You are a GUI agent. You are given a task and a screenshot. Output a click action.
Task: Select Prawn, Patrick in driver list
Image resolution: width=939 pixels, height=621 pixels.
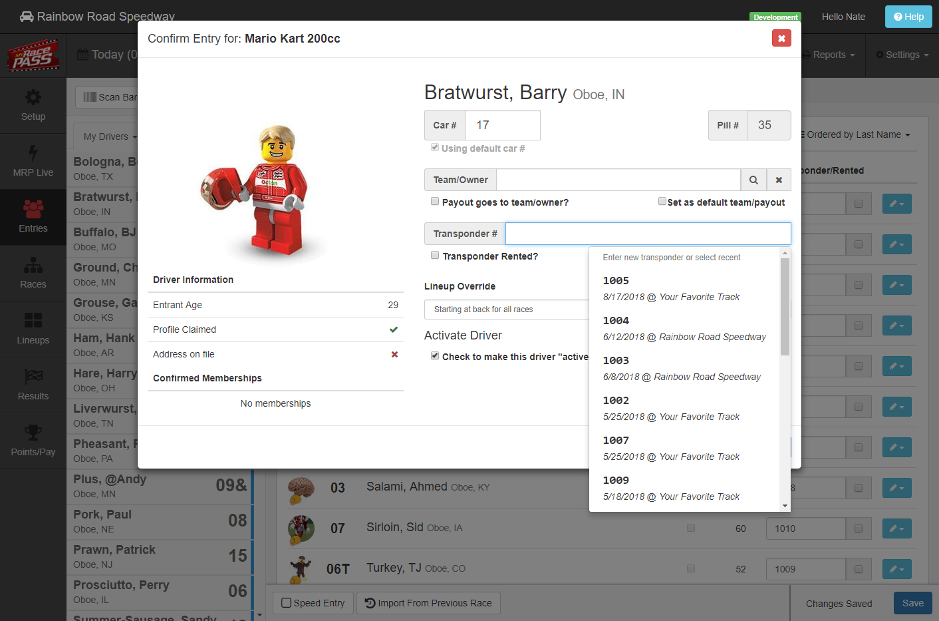pos(160,556)
